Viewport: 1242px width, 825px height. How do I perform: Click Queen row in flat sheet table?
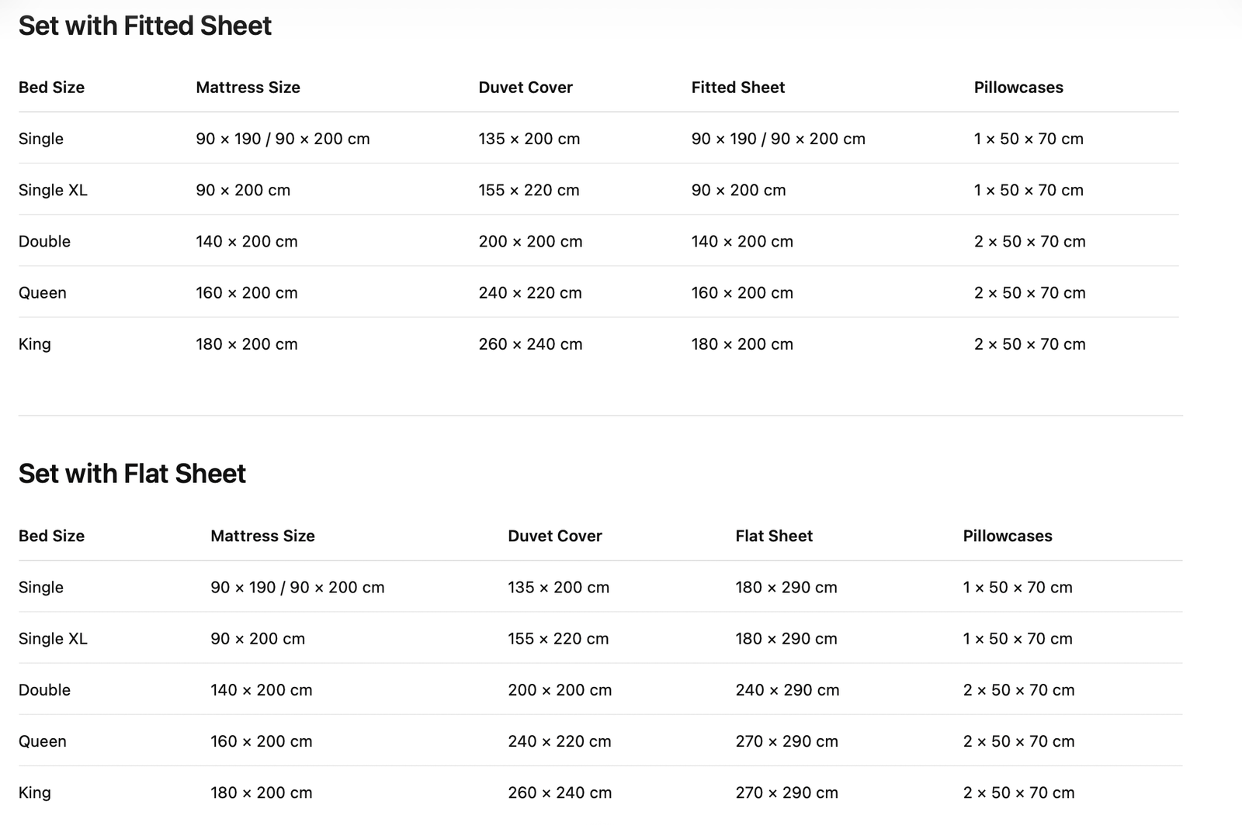(43, 741)
